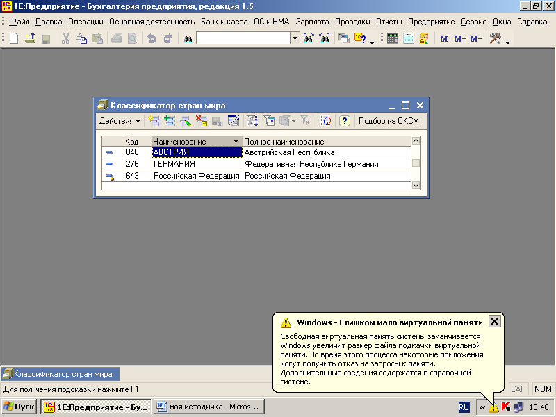Click the Подбор из ОКСМ button

[x=389, y=121]
